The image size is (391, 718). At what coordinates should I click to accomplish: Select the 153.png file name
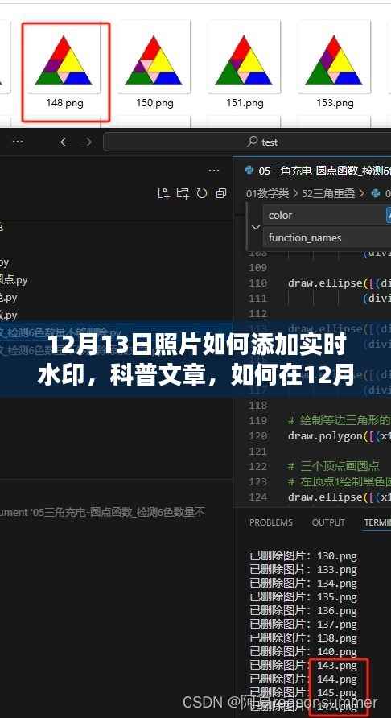(335, 103)
